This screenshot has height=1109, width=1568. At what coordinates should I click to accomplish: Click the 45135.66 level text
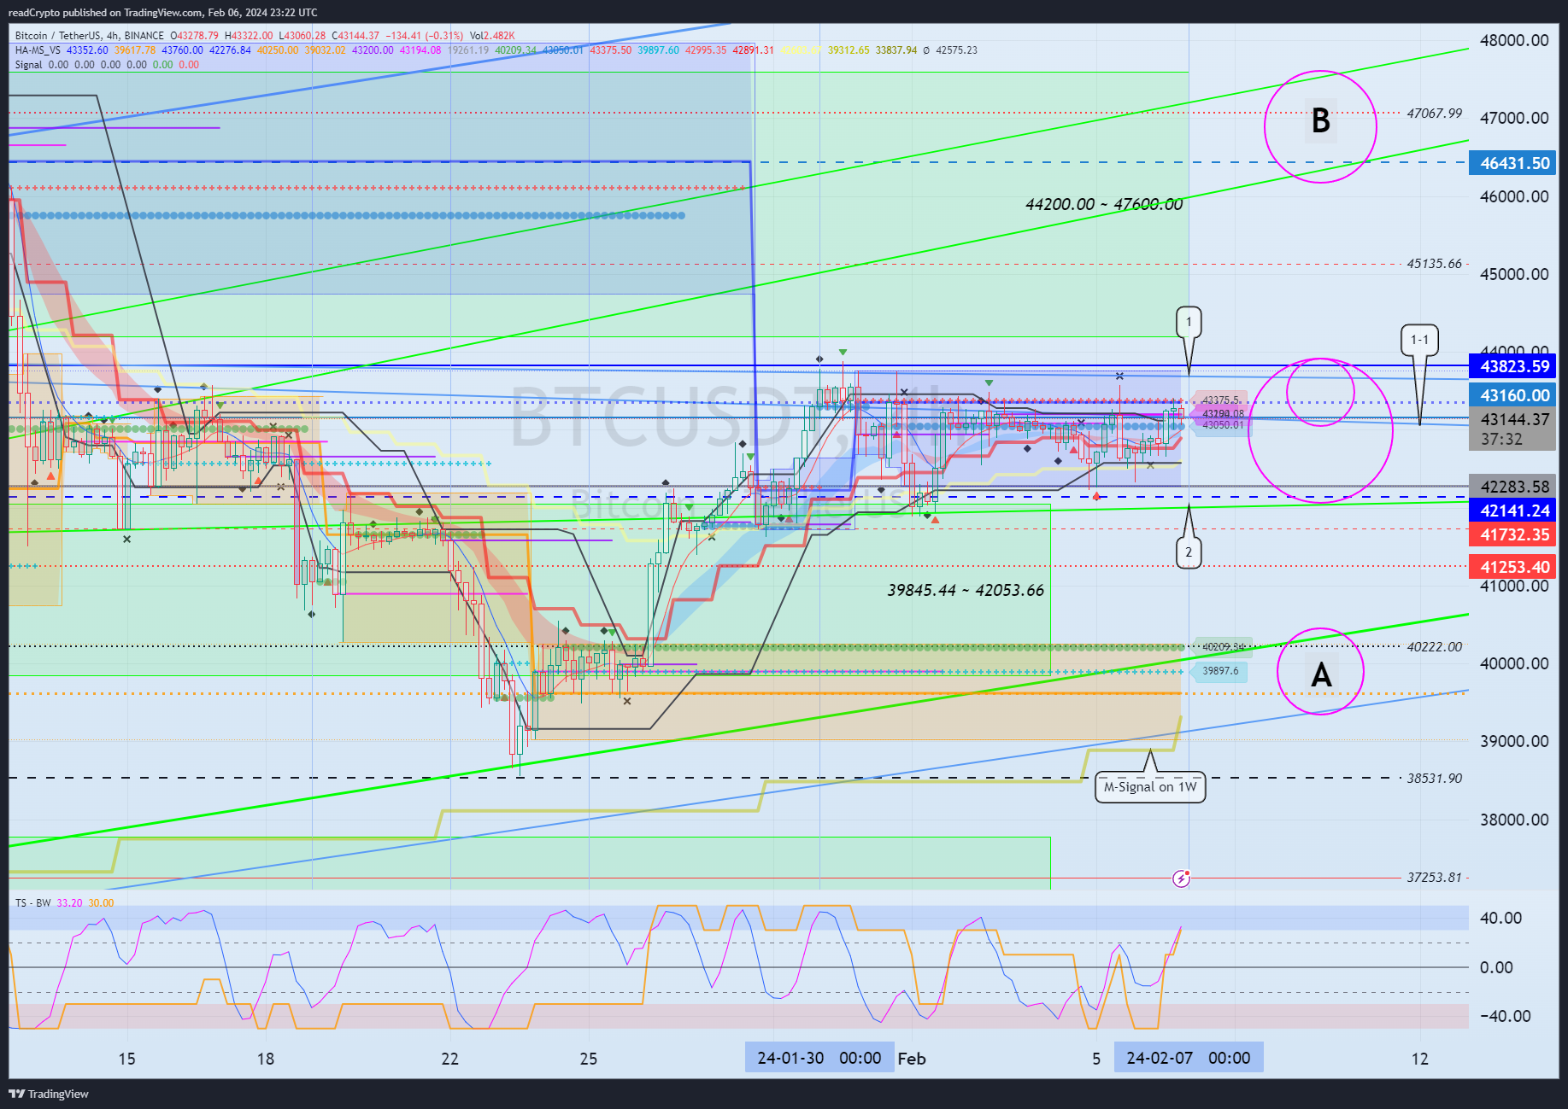point(1434,264)
